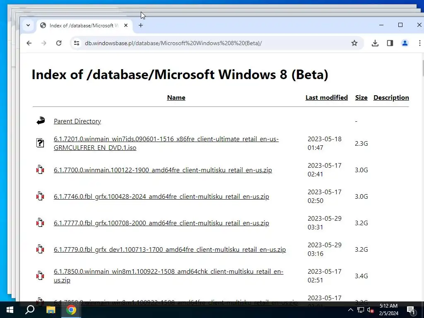Open the tab search dropdown arrow
This screenshot has height=318, width=424.
click(x=28, y=25)
